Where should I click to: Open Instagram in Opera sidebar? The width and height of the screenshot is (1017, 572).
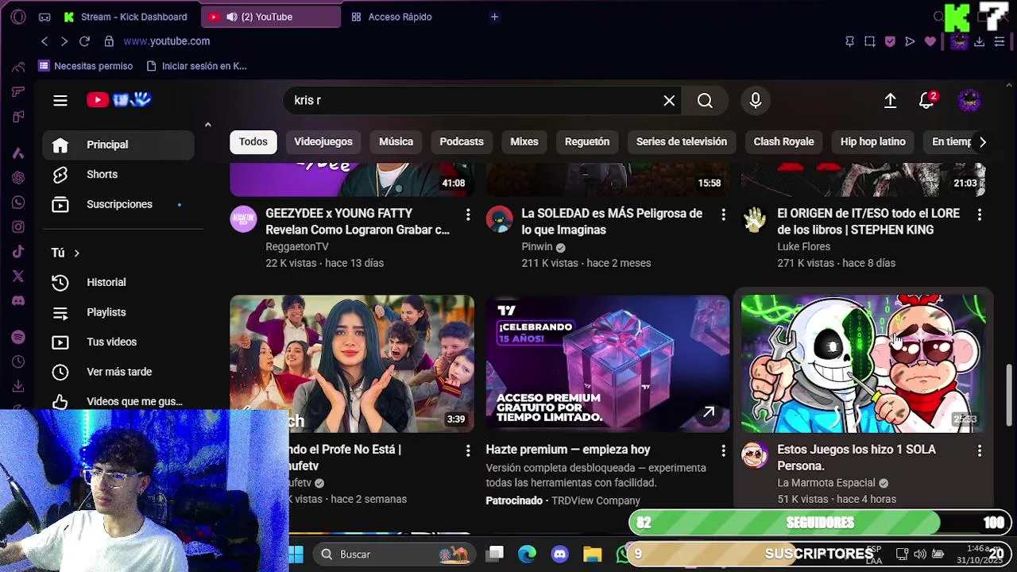pyautogui.click(x=18, y=227)
